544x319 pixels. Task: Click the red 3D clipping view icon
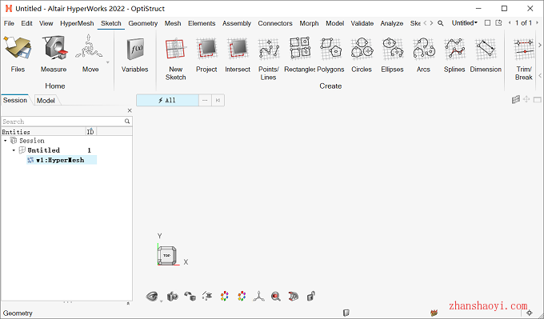tap(293, 297)
